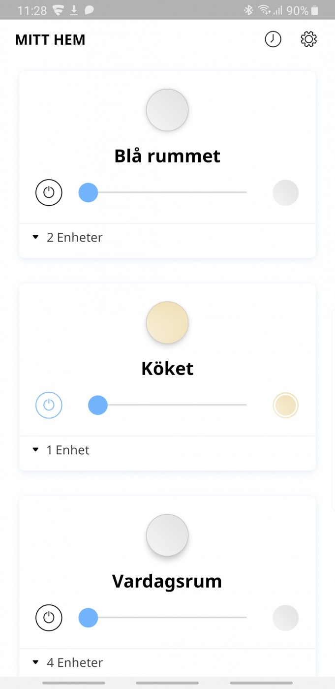Click the Vardagsrum brightness slider handle
Screen dimensions: 335x689
(89, 618)
